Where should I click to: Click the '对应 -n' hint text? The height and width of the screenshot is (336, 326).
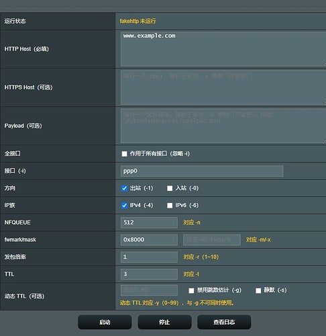click(x=192, y=222)
